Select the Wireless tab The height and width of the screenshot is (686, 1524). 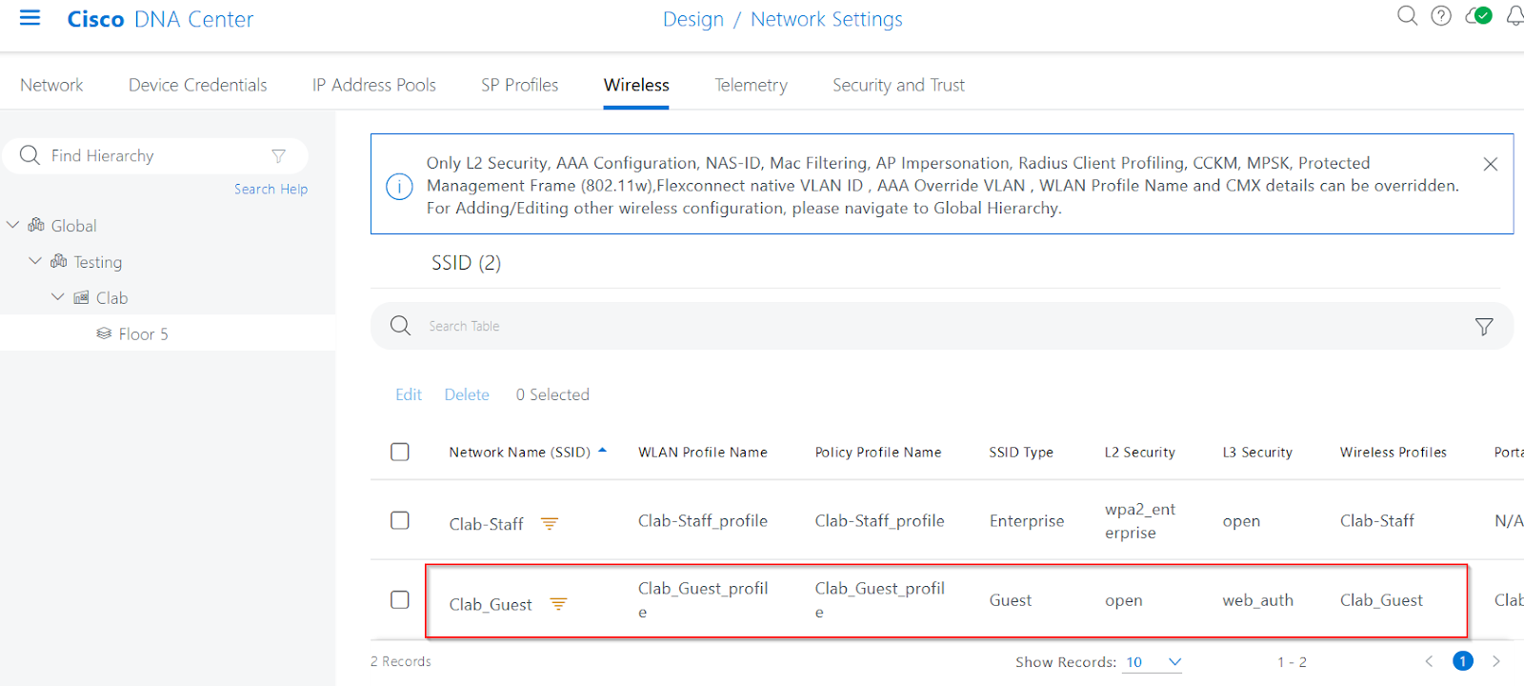(636, 85)
